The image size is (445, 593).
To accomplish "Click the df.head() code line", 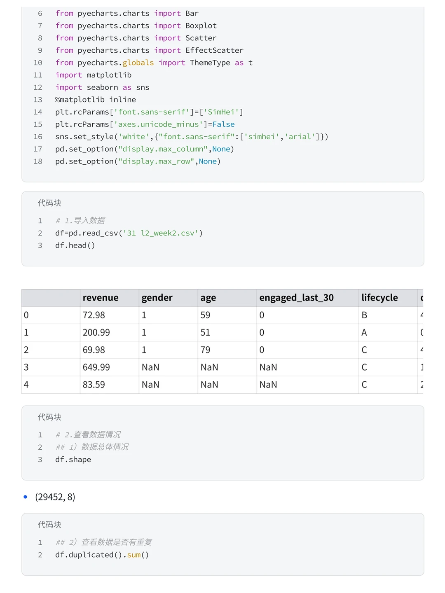I will [75, 245].
